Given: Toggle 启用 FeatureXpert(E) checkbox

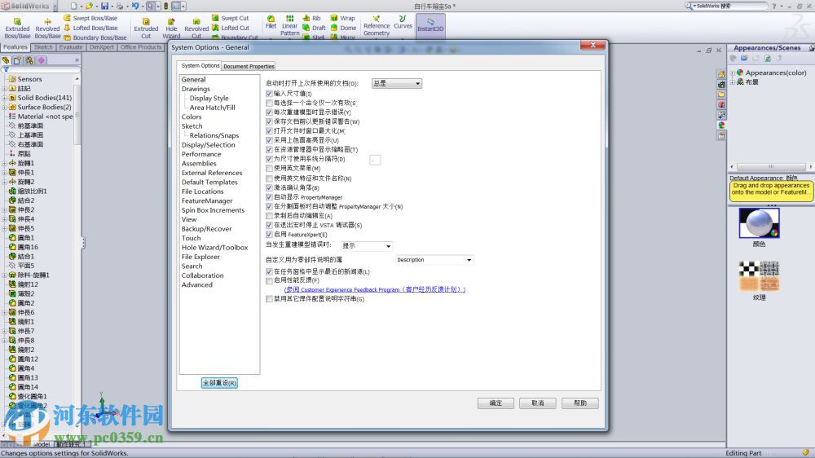Looking at the screenshot, I should click(269, 235).
